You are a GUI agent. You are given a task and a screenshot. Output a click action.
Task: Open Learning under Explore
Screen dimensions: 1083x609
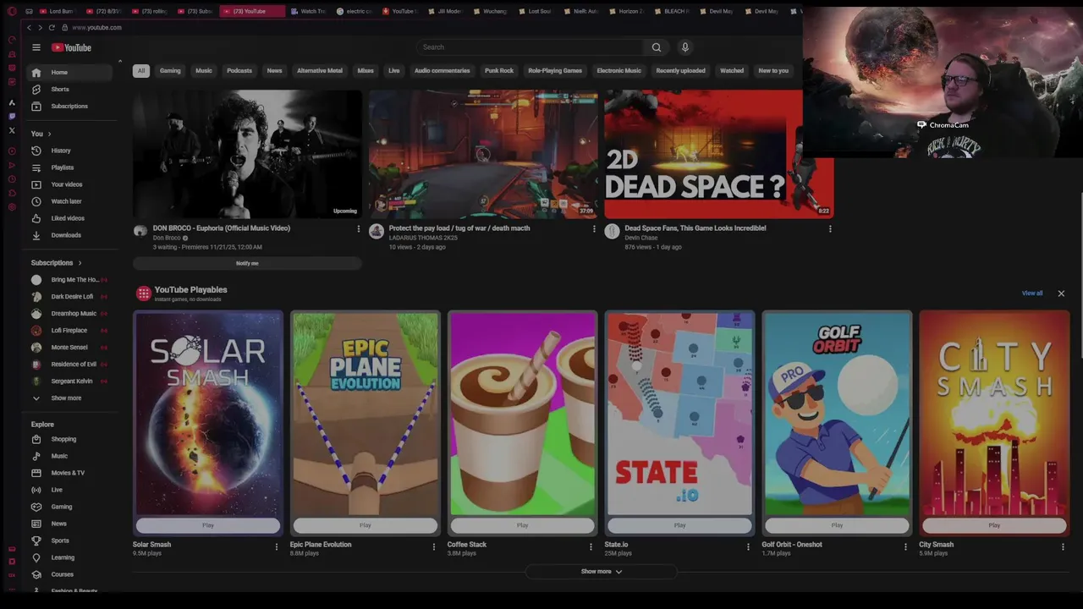coord(69,557)
